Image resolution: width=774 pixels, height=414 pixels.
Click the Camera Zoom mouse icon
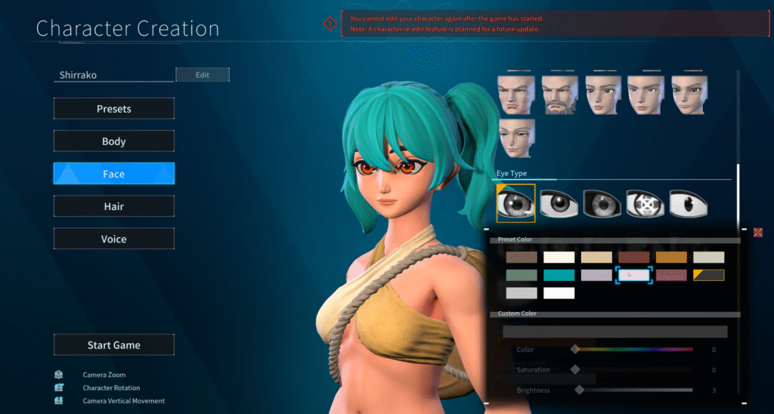click(x=59, y=375)
